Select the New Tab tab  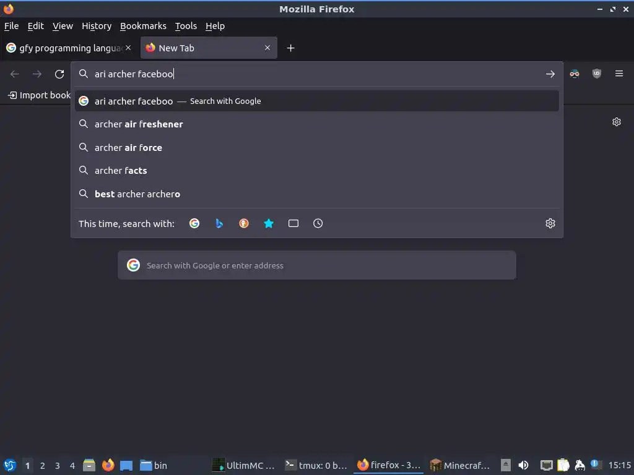coord(209,48)
